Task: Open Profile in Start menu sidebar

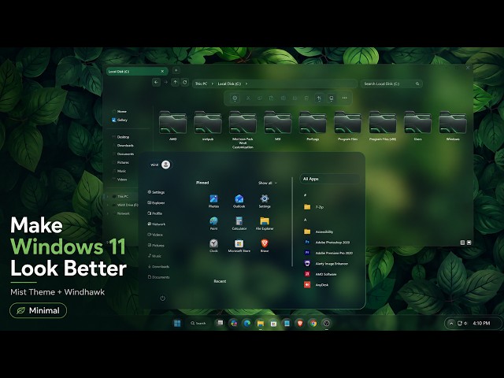Action: [154, 213]
